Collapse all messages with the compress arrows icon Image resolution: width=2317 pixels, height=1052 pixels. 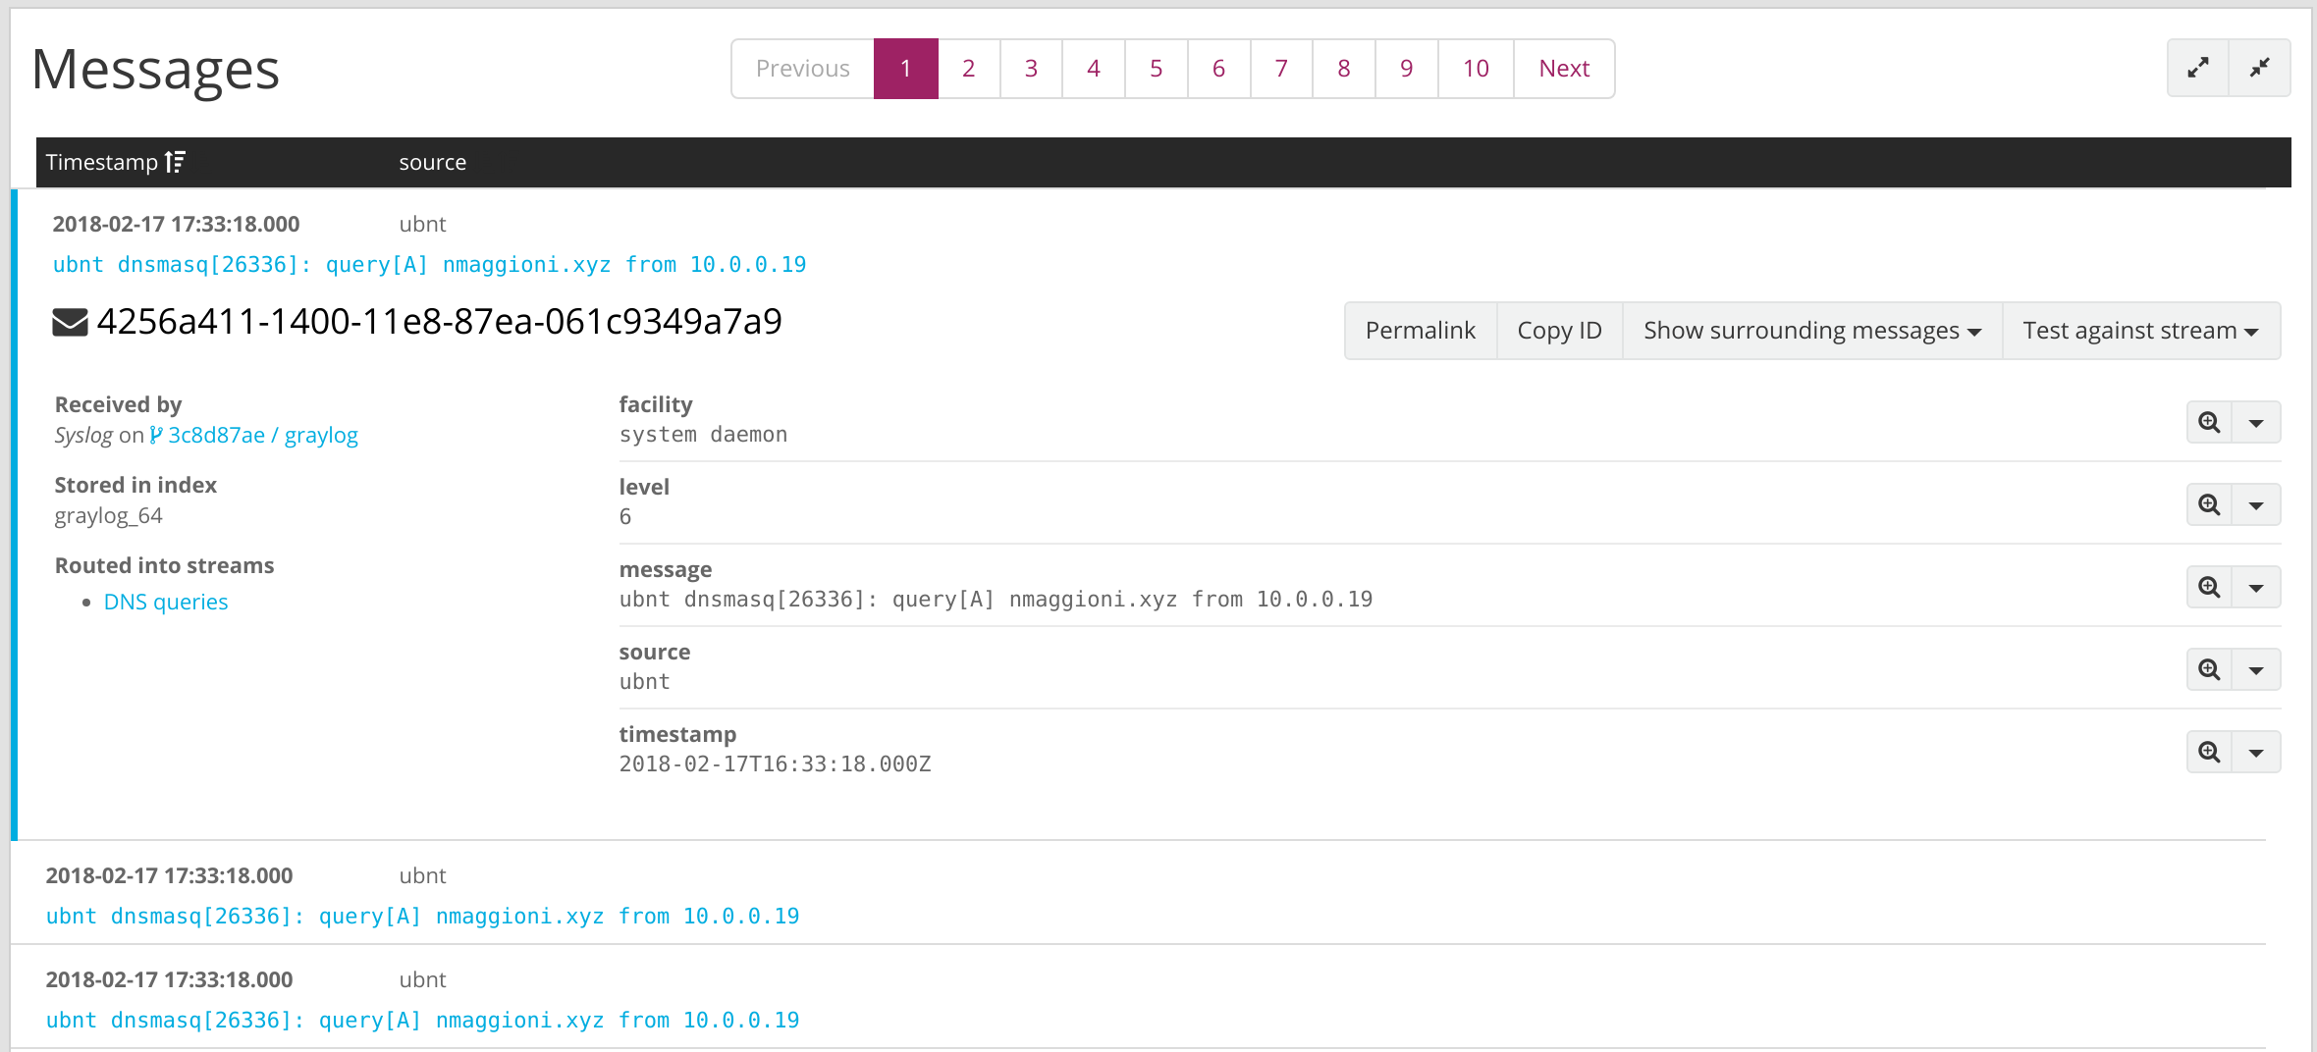point(2260,68)
